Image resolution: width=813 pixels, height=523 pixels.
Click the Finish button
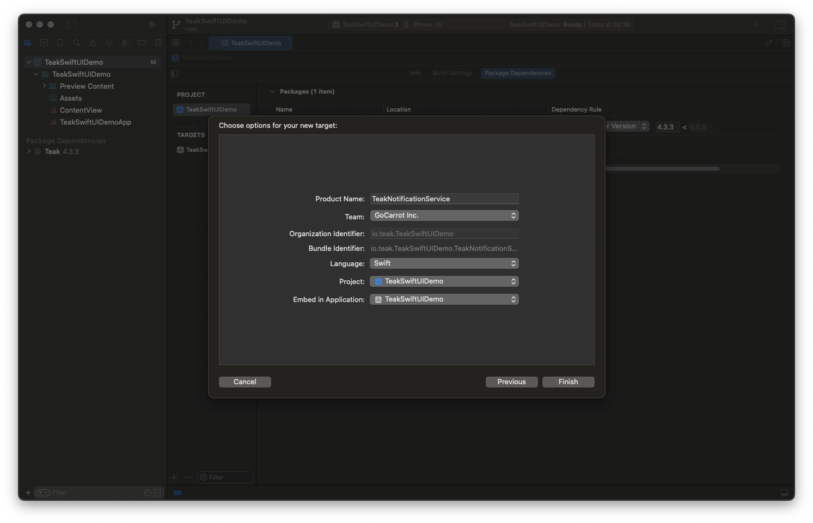[x=569, y=382]
